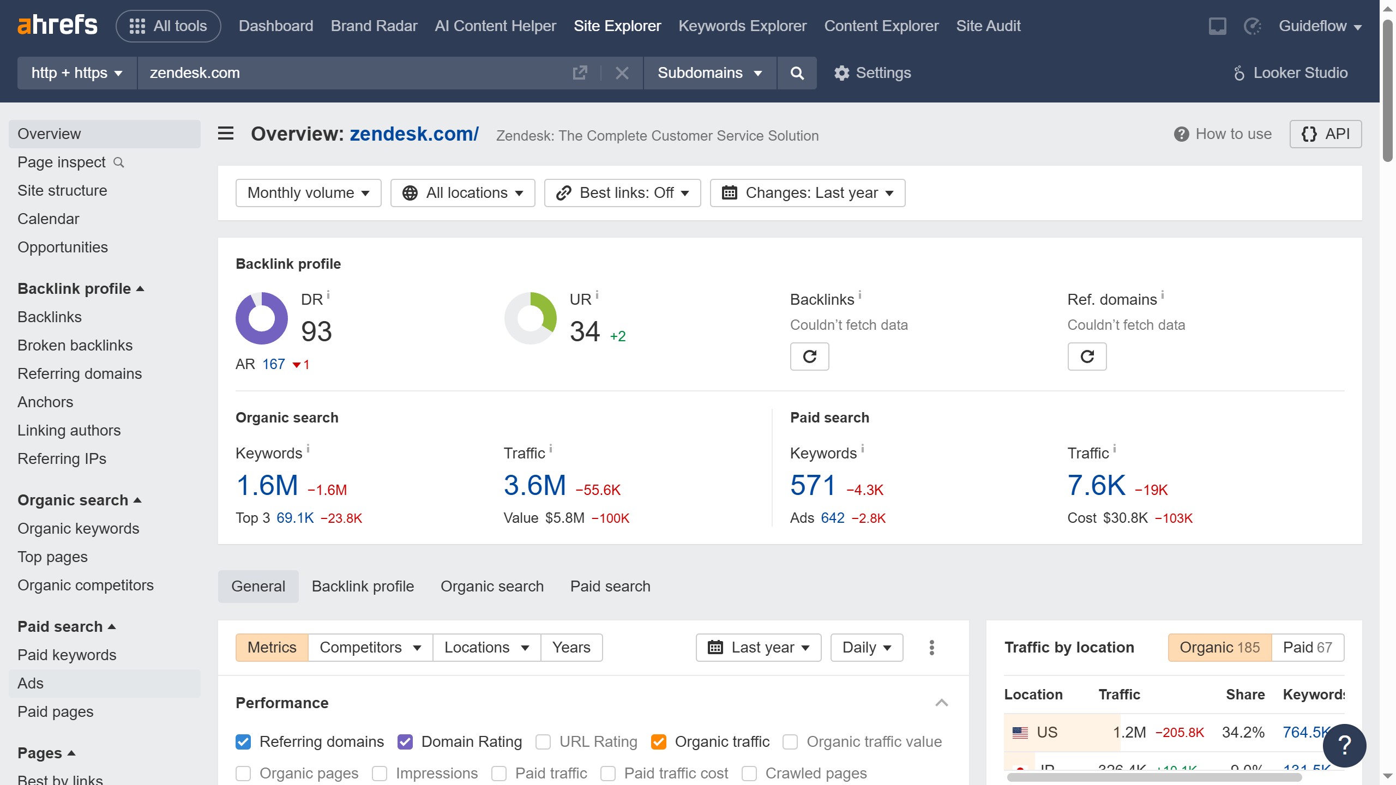Click inside the domain search input field
This screenshot has width=1396, height=785.
327,73
